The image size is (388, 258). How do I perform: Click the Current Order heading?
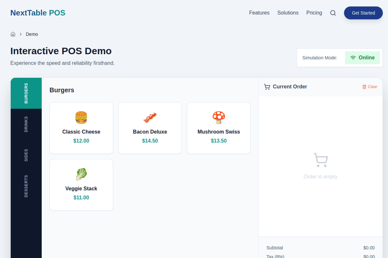click(x=290, y=87)
